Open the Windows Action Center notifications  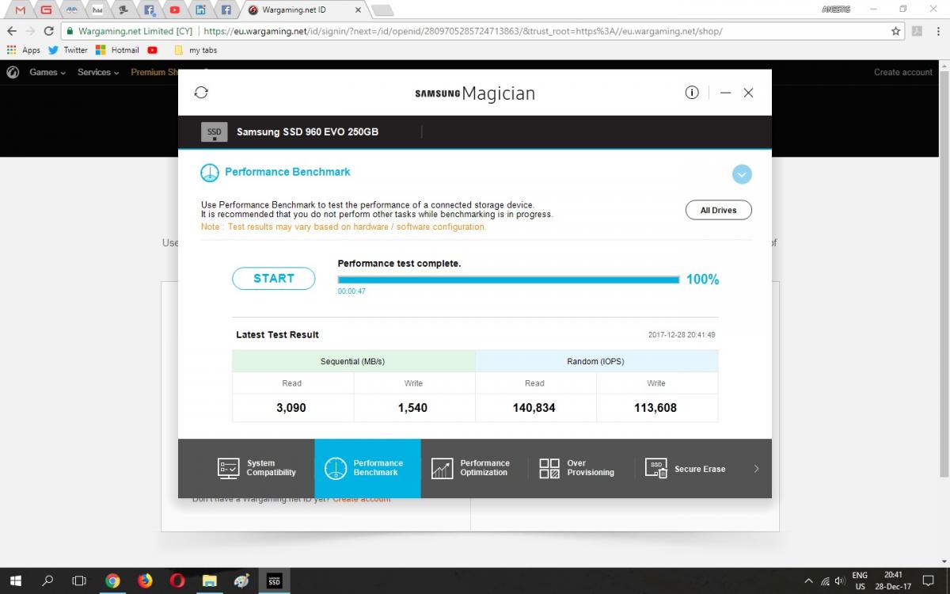(x=929, y=581)
